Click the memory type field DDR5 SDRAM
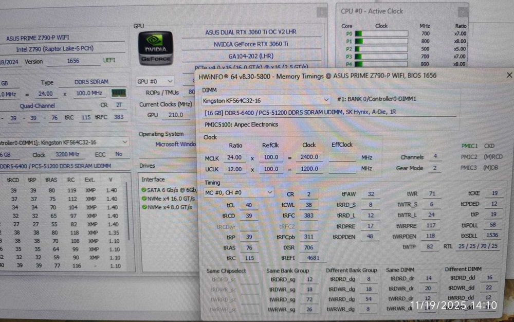The image size is (514, 322). [91, 82]
